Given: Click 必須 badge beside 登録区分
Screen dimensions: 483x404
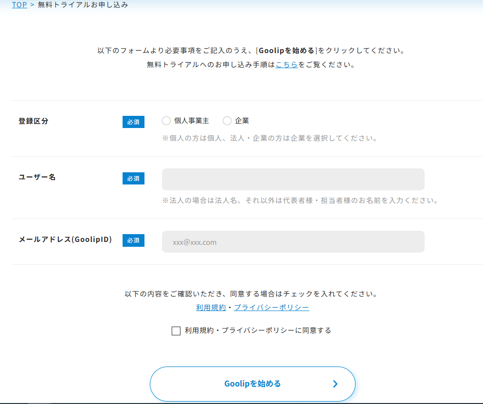Looking at the screenshot, I should point(133,122).
